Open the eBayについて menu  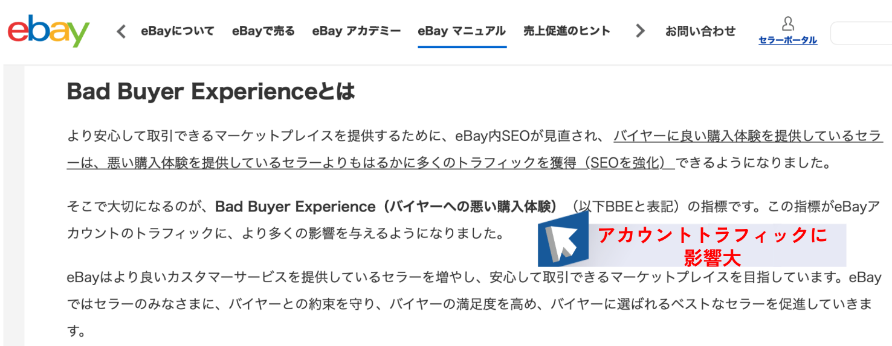177,31
